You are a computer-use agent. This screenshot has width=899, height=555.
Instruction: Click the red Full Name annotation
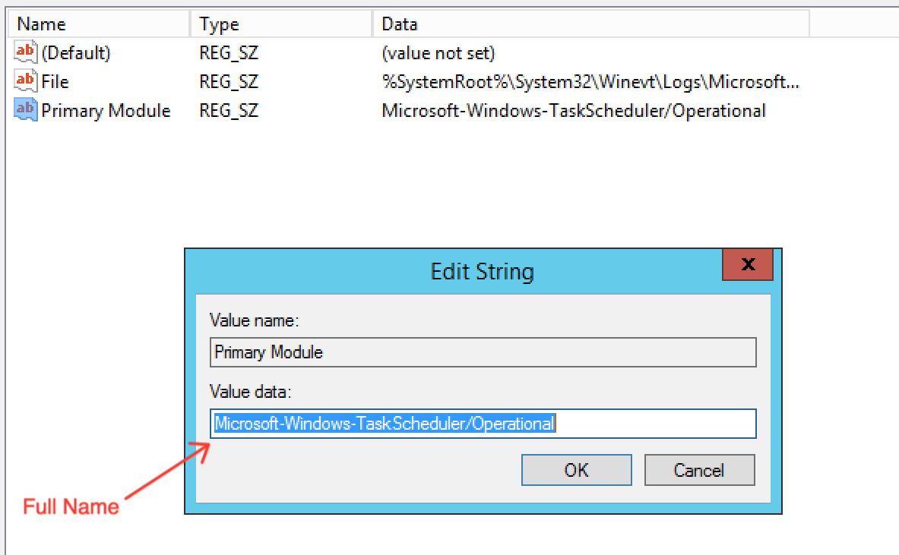(x=72, y=506)
